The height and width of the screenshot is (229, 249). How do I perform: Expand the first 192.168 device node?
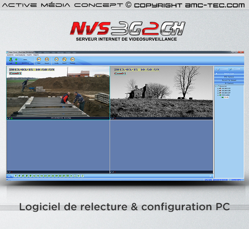(218, 88)
